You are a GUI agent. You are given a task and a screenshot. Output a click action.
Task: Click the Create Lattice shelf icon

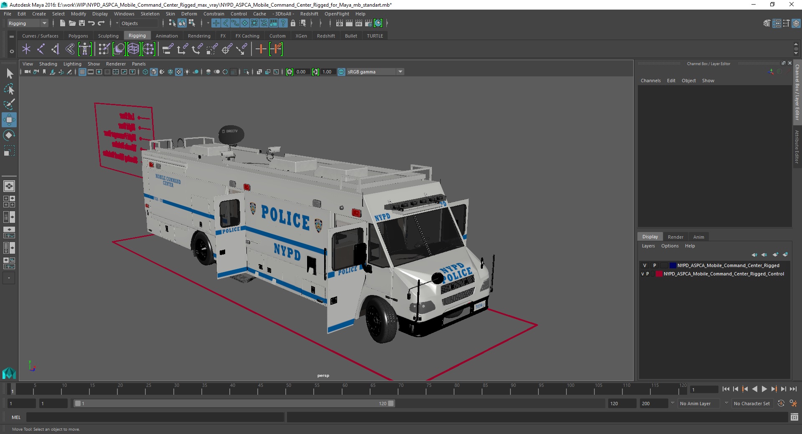[x=133, y=49]
